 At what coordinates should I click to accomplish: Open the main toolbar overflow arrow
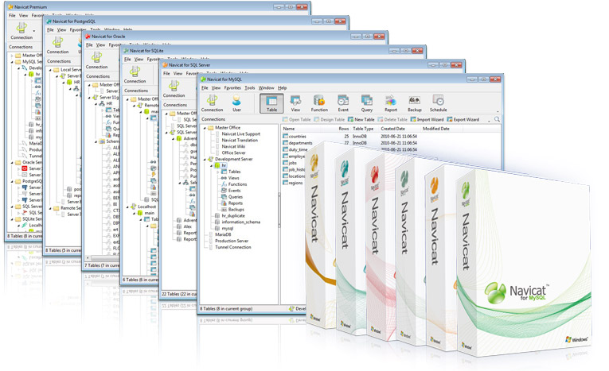(x=498, y=112)
